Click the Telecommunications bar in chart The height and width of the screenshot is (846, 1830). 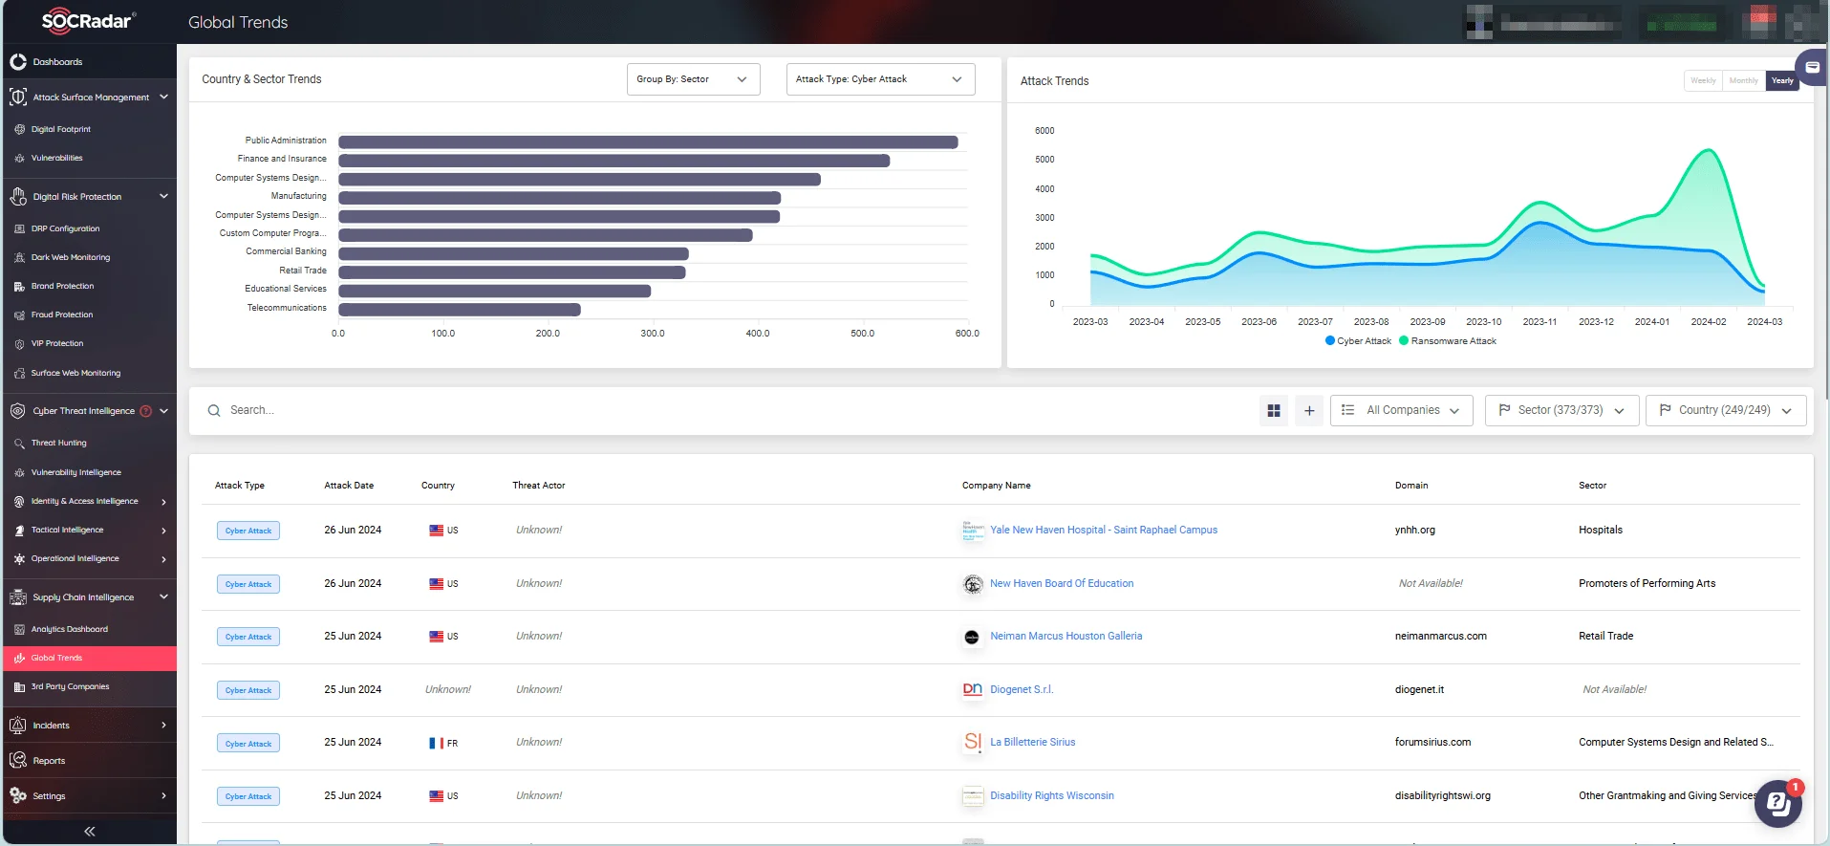point(460,309)
